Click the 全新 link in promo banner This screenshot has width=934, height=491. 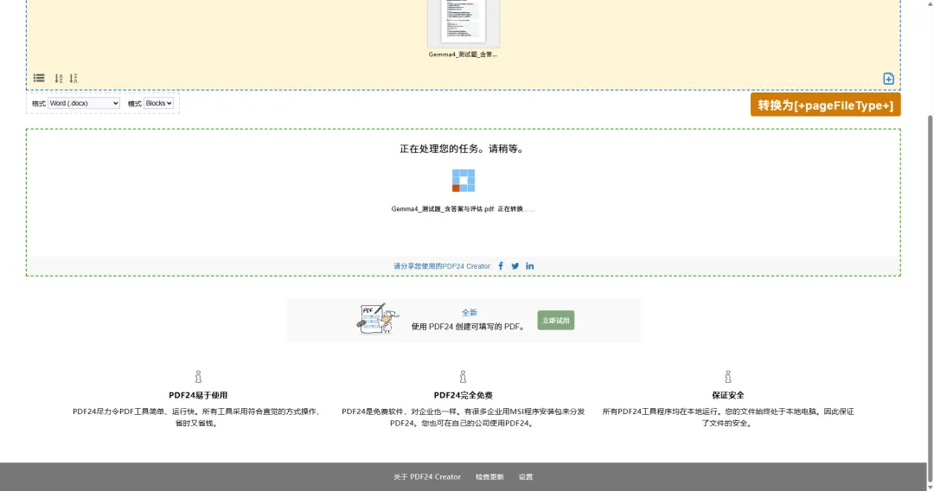tap(470, 312)
